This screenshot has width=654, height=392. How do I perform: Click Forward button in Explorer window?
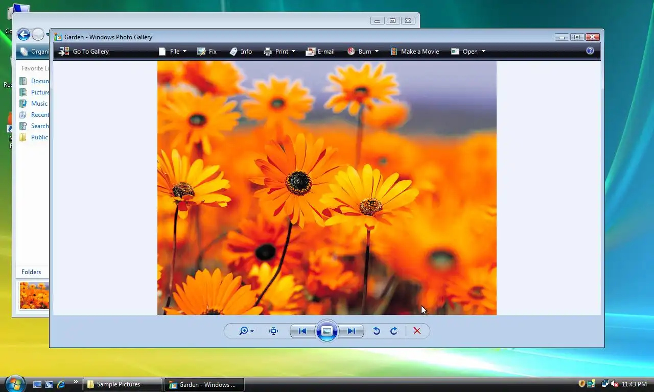pos(38,34)
